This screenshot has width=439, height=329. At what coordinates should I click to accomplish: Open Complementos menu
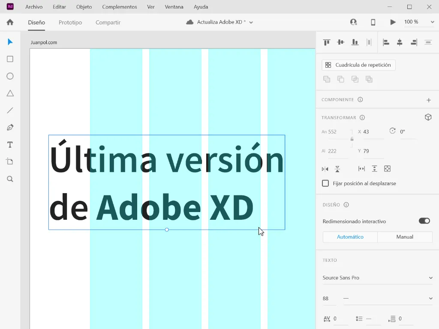pyautogui.click(x=120, y=7)
